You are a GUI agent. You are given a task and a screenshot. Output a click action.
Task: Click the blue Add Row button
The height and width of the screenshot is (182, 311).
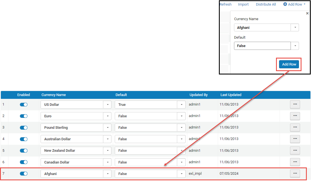tap(289, 64)
